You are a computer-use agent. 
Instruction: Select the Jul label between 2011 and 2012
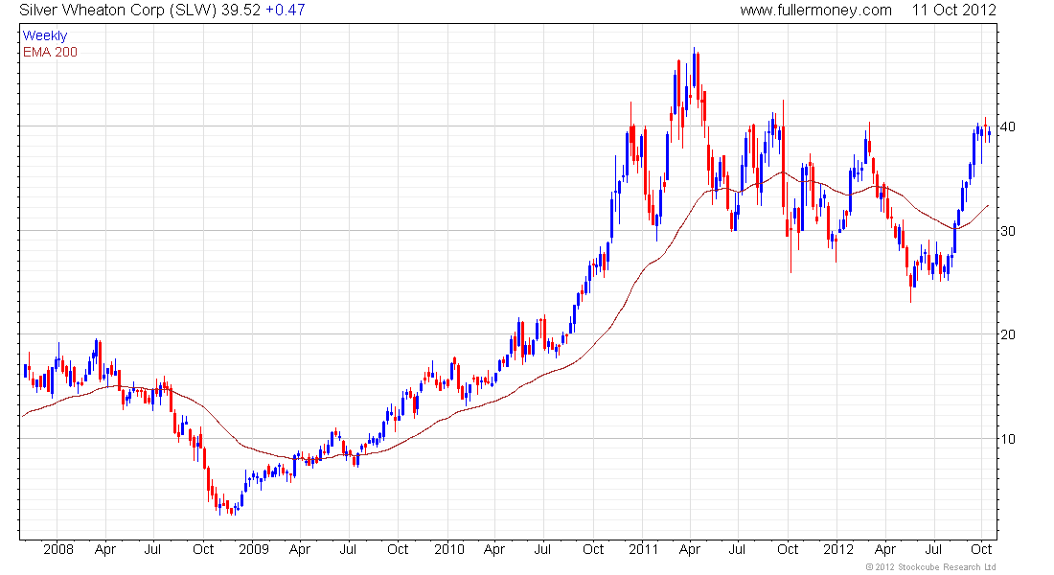[x=738, y=549]
